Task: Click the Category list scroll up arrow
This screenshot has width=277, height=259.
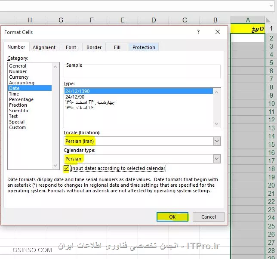Action: (55, 67)
